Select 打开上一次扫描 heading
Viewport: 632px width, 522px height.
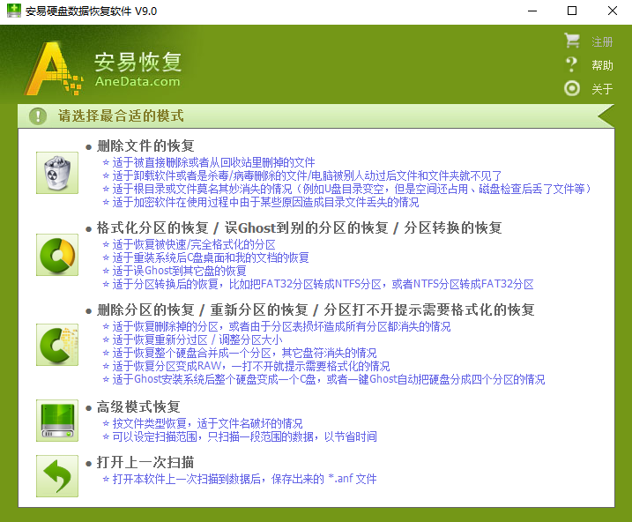[x=145, y=462]
